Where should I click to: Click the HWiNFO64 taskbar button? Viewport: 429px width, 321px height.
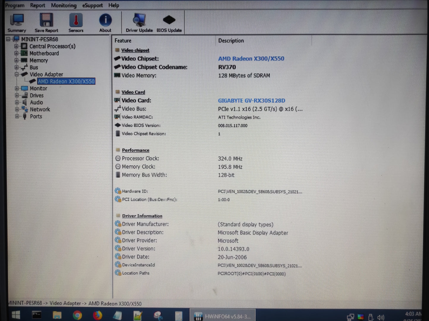[x=223, y=315]
